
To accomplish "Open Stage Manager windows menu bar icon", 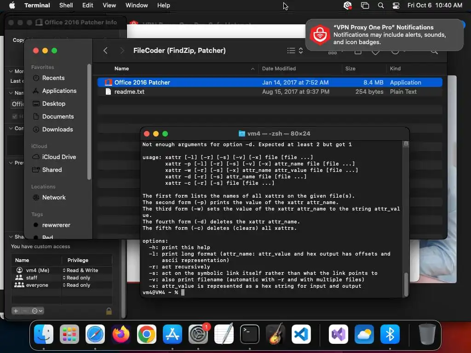I will 365,6.
